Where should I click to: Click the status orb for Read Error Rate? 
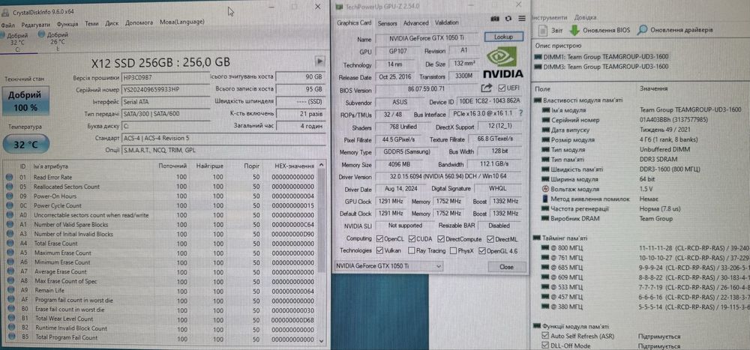pyautogui.click(x=9, y=177)
